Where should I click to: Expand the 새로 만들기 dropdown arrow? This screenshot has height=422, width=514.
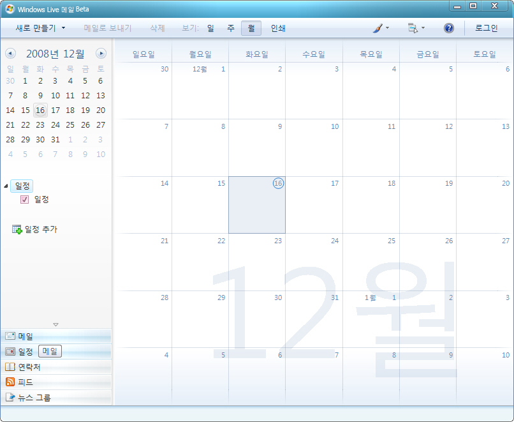click(64, 28)
